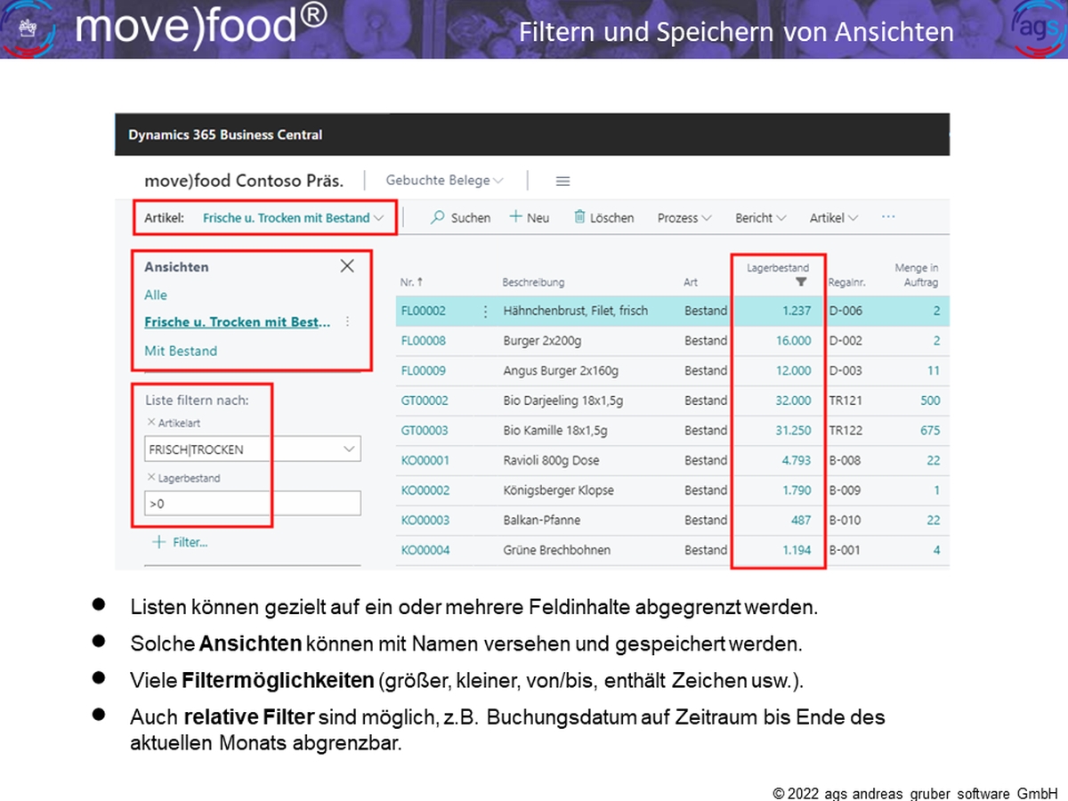The image size is (1068, 801).
Task: Click the Regalnr. column header
Action: click(846, 282)
